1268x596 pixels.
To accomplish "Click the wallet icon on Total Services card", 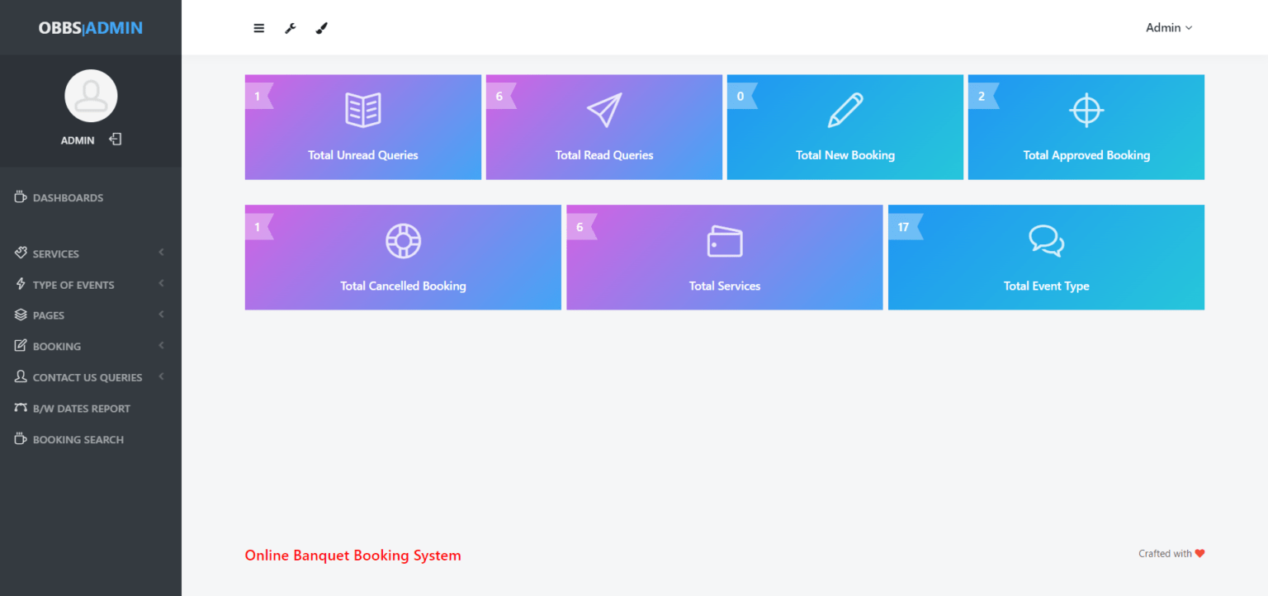I will pos(724,240).
